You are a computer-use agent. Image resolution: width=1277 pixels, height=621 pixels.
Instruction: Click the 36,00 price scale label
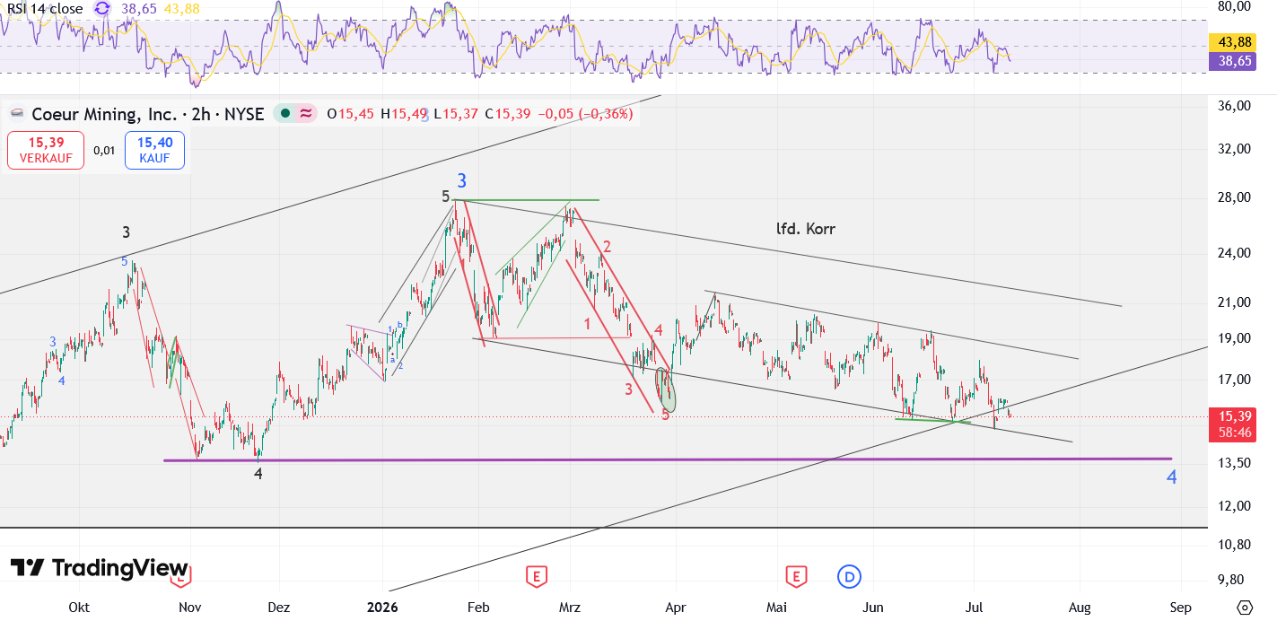1235,106
